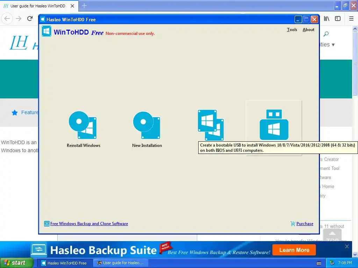Viewport: 358px width, 268px height.
Task: Click the Hasleo LH site logo
Action: pos(19,43)
